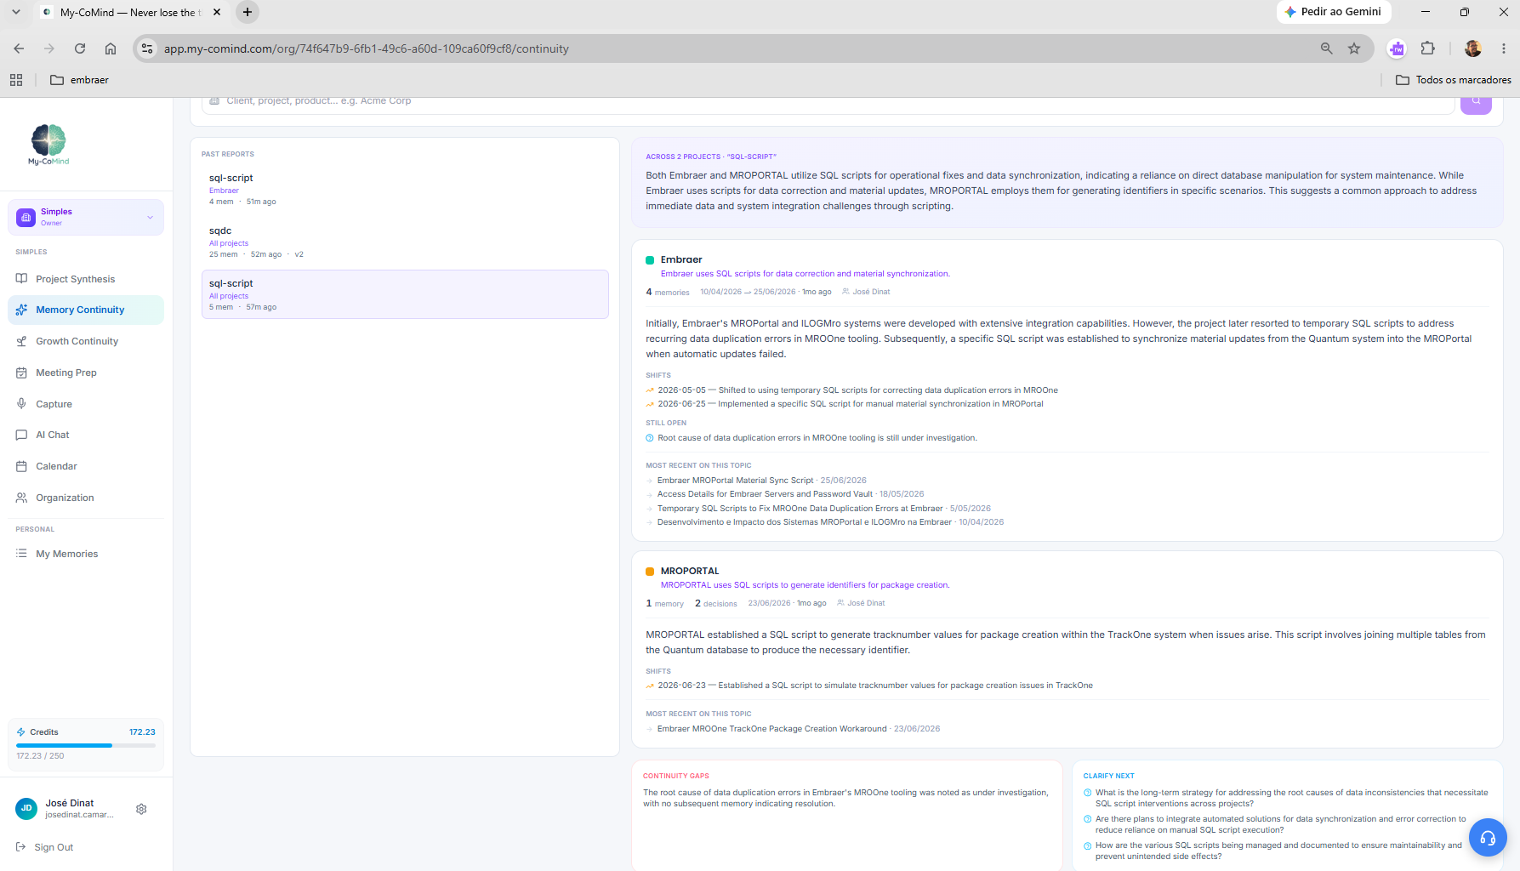Click José Dinat author on Embraer card
The width and height of the screenshot is (1520, 871).
point(866,292)
